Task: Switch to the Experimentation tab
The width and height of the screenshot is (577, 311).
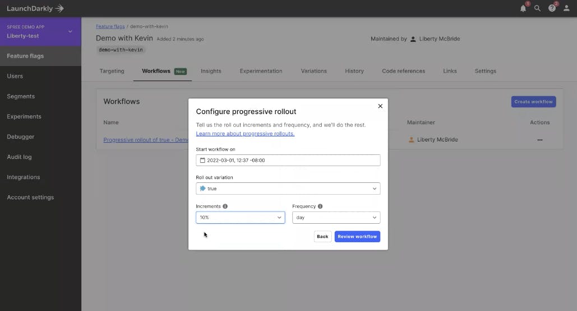Action: 261,71
